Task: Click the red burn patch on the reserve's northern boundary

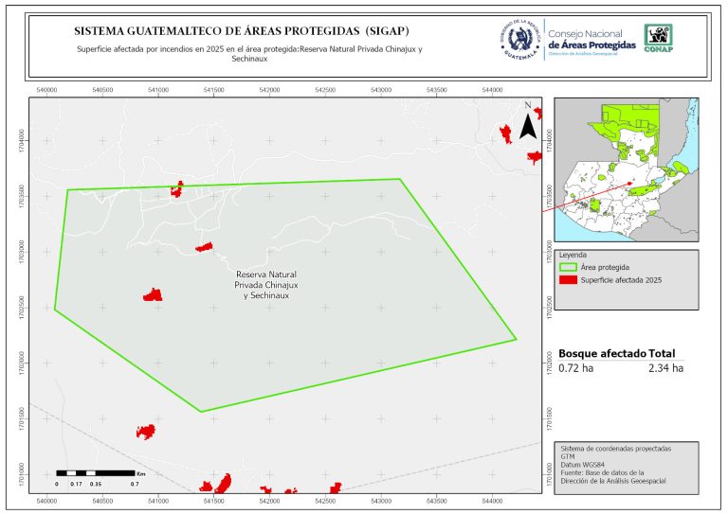Action: click(x=176, y=189)
